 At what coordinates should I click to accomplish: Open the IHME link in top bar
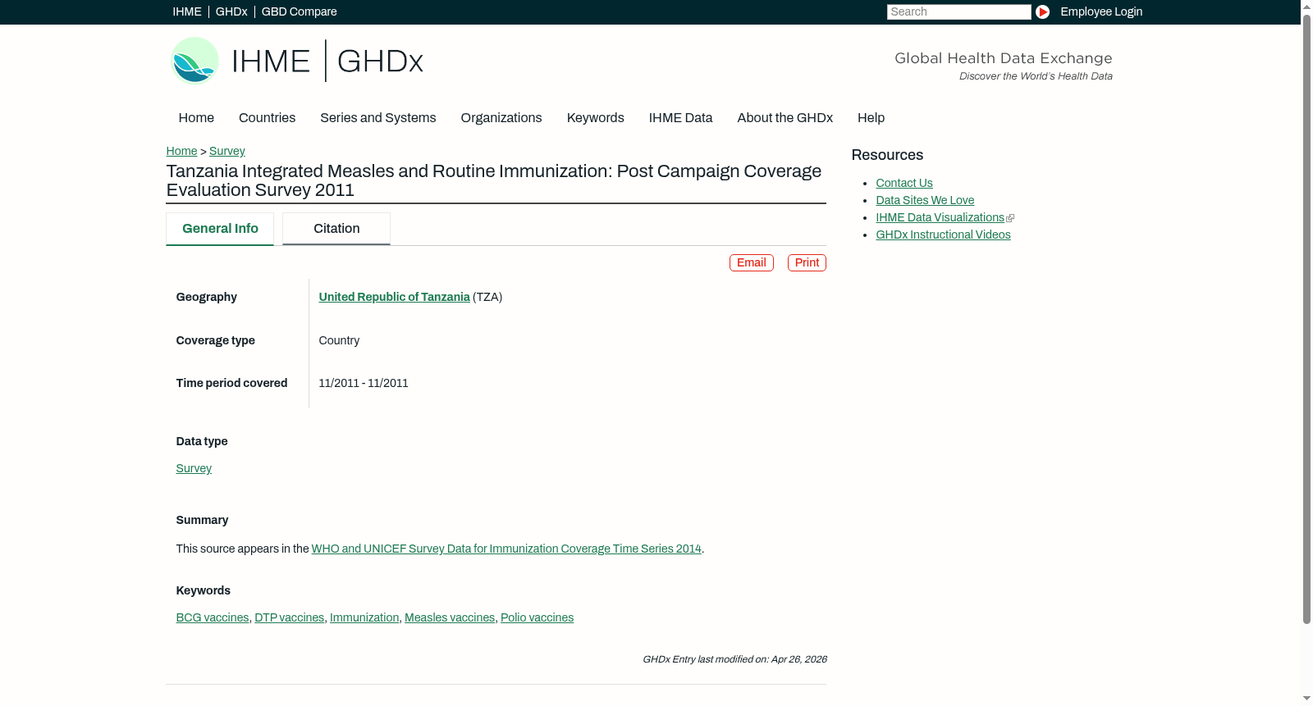click(x=187, y=11)
